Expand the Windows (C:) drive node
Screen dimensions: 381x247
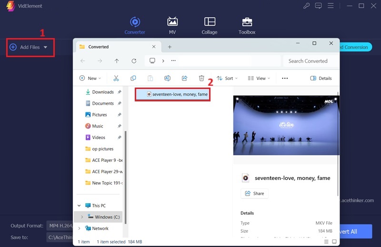coord(82,217)
